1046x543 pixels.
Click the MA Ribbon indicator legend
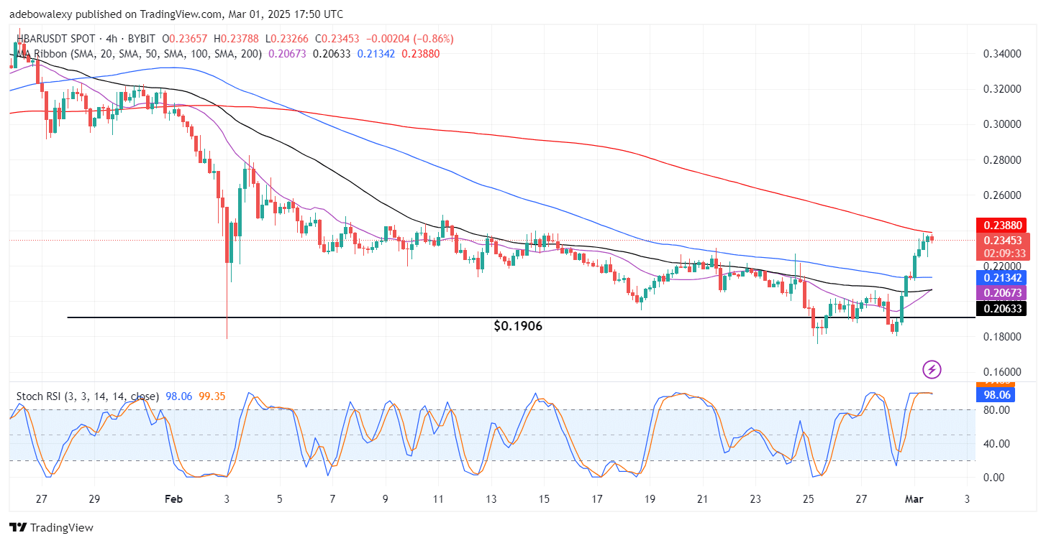click(140, 53)
